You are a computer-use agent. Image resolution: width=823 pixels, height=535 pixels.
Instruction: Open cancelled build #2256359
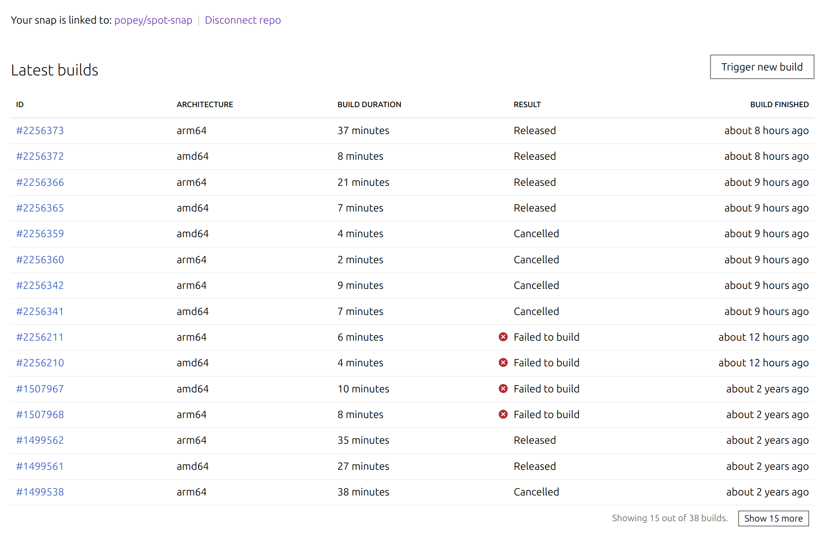[x=40, y=233]
